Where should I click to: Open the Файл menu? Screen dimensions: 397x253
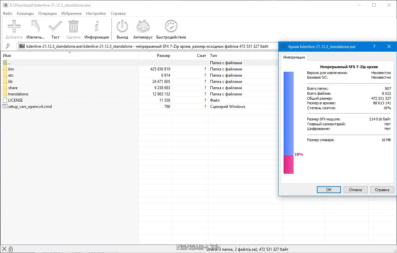tap(7, 13)
